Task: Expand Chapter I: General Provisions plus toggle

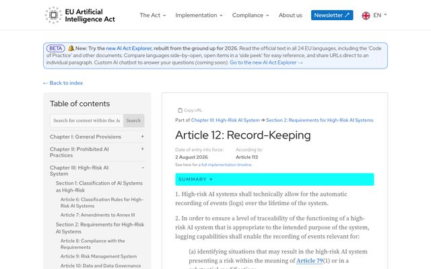Action: tap(142, 137)
